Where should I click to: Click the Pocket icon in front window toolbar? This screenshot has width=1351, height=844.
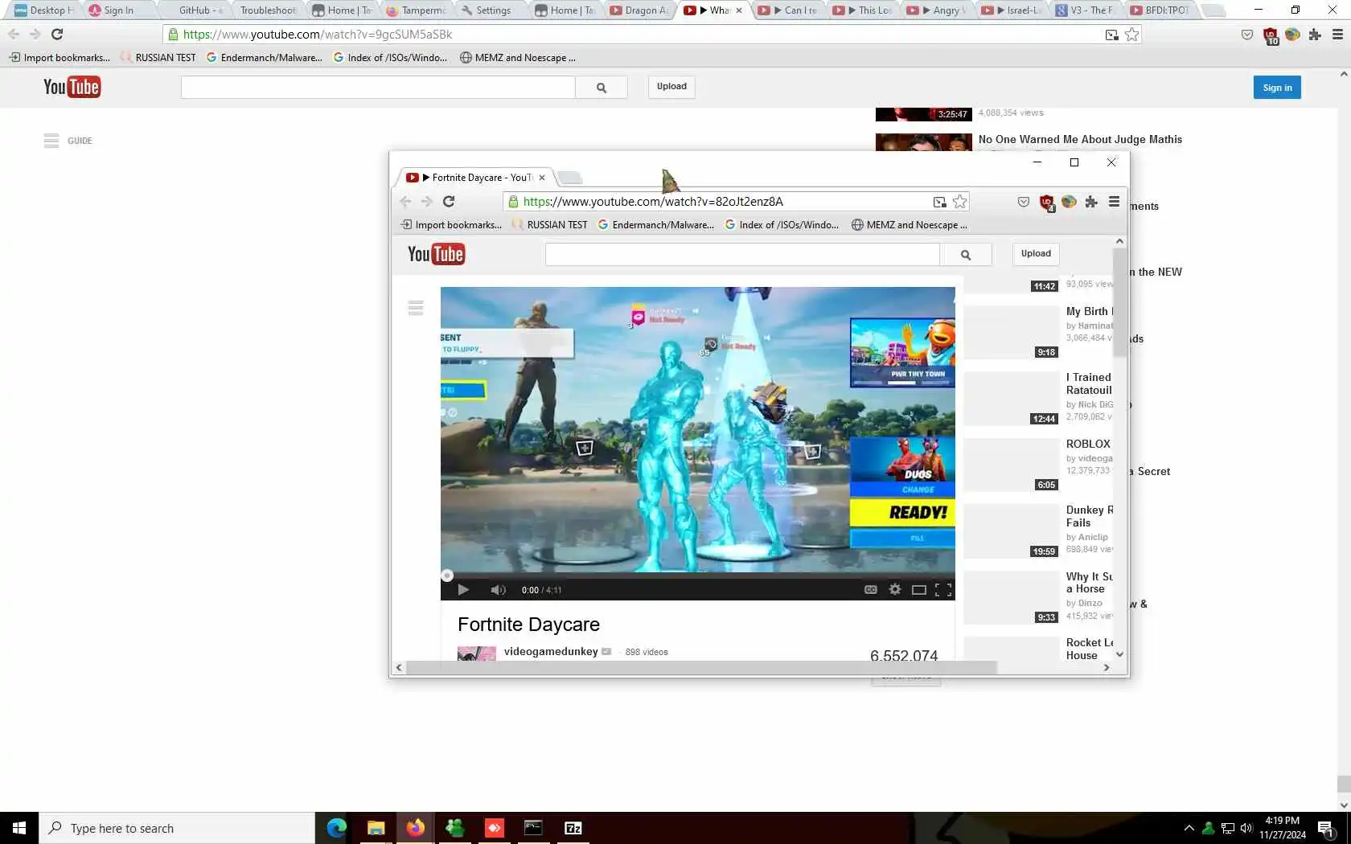pos(1023,202)
